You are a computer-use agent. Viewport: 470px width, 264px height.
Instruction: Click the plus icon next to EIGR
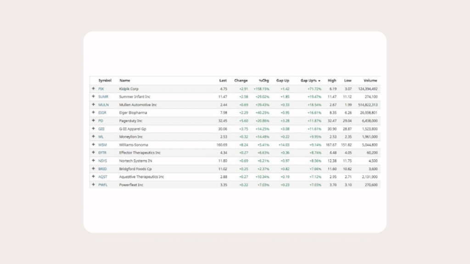[93, 113]
